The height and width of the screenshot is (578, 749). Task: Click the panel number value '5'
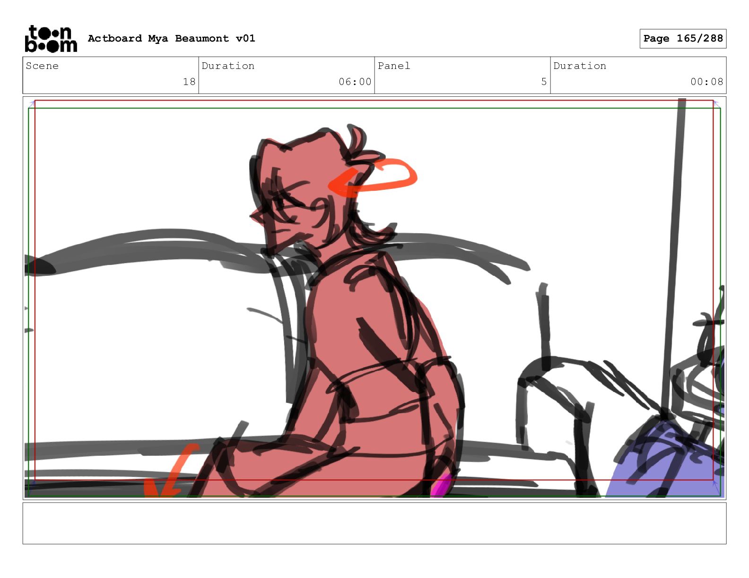coord(544,82)
